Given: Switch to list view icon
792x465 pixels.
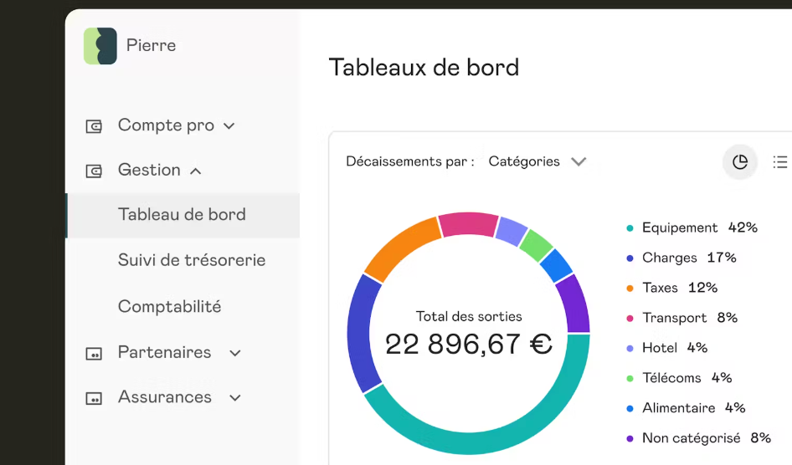Looking at the screenshot, I should click(779, 162).
